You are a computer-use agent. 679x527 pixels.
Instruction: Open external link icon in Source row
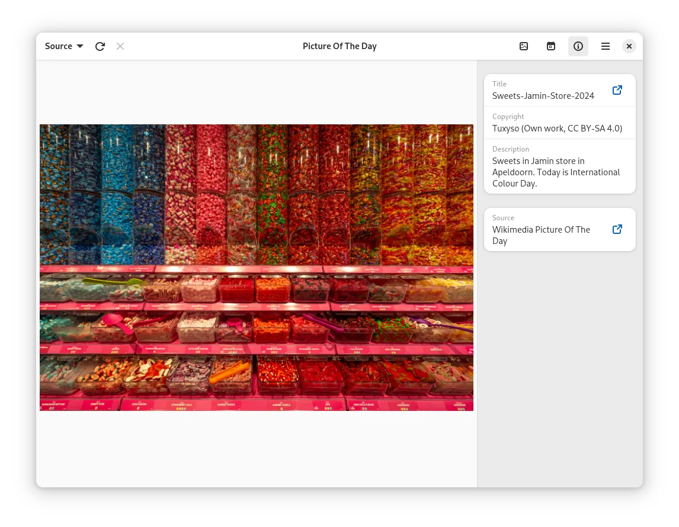click(617, 229)
